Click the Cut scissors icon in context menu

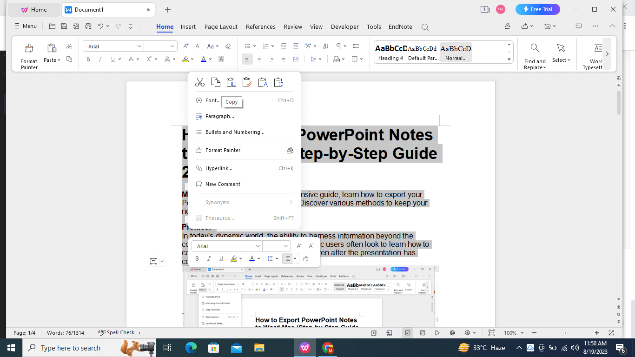(200, 83)
